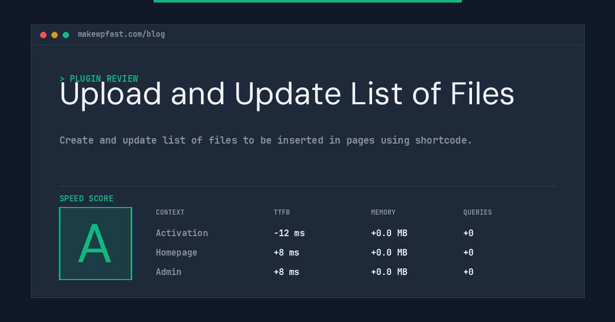Viewport: 615px width, 322px height.
Task: Click the QUERIES column header
Action: click(478, 213)
